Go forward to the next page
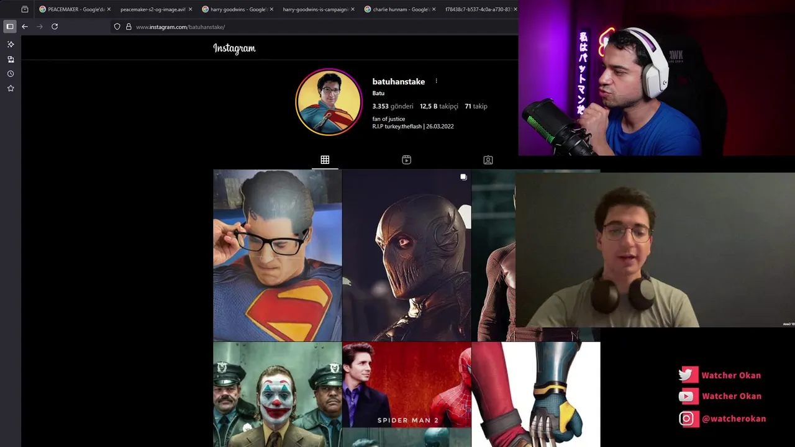Viewport: 795px width, 447px height. (x=40, y=27)
